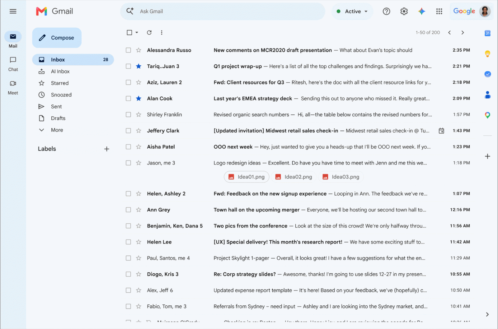Open the select dropdown arrow
498x329 pixels.
(137, 32)
